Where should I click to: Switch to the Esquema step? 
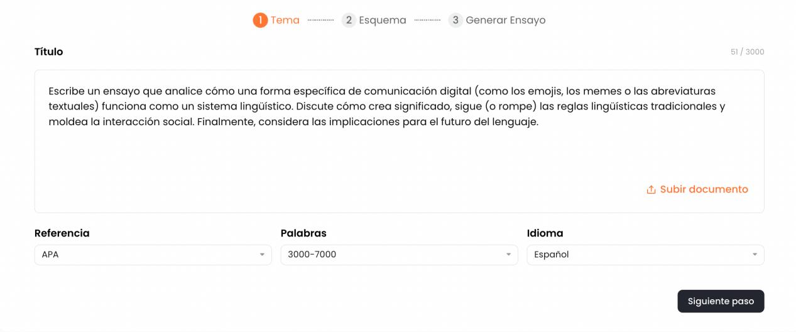click(383, 20)
